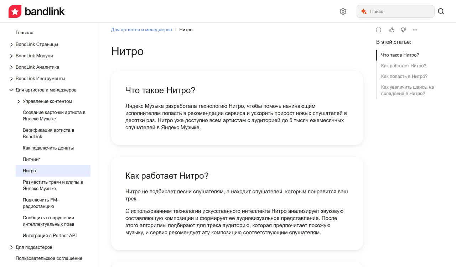
Task: Open Подключить FM-радиостанцию page
Action: pos(41,203)
